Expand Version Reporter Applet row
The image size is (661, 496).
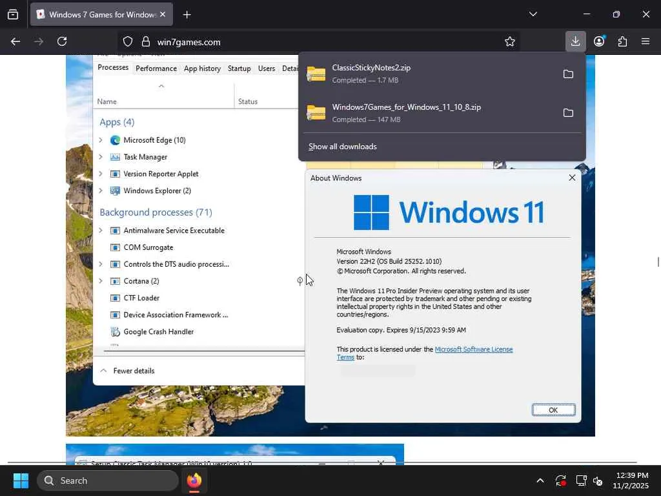pos(101,174)
